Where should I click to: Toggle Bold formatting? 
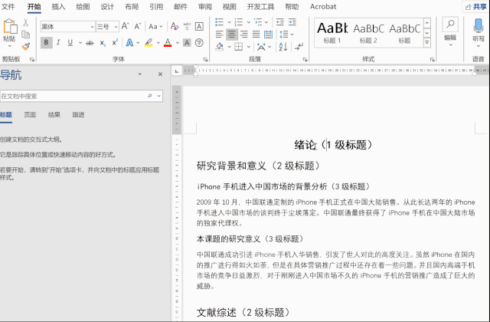tap(46, 43)
